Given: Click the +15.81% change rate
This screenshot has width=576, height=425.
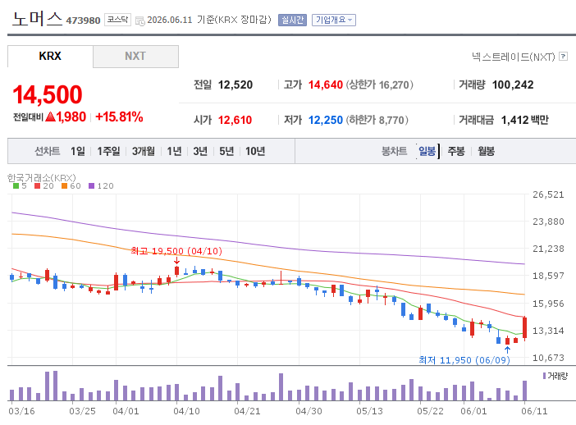Looking at the screenshot, I should [x=119, y=117].
